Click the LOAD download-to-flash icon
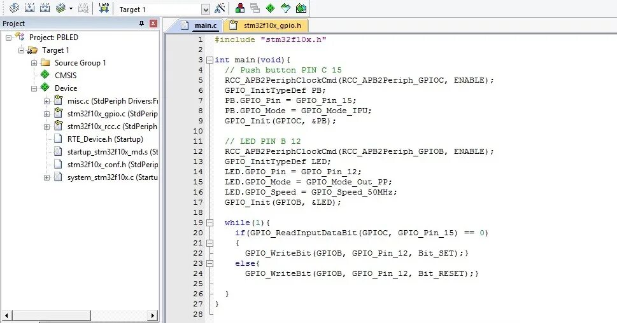The width and height of the screenshot is (617, 323). 104,8
